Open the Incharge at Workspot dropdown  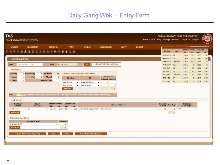187,109
